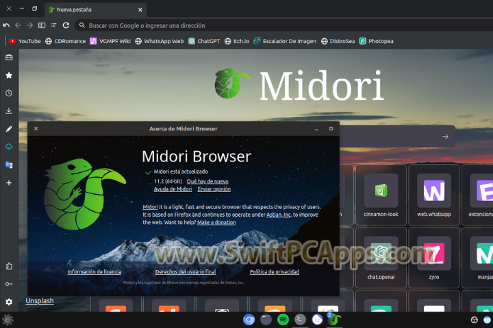Open the Photopea bookmark
The height and width of the screenshot is (328, 493).
tap(377, 41)
